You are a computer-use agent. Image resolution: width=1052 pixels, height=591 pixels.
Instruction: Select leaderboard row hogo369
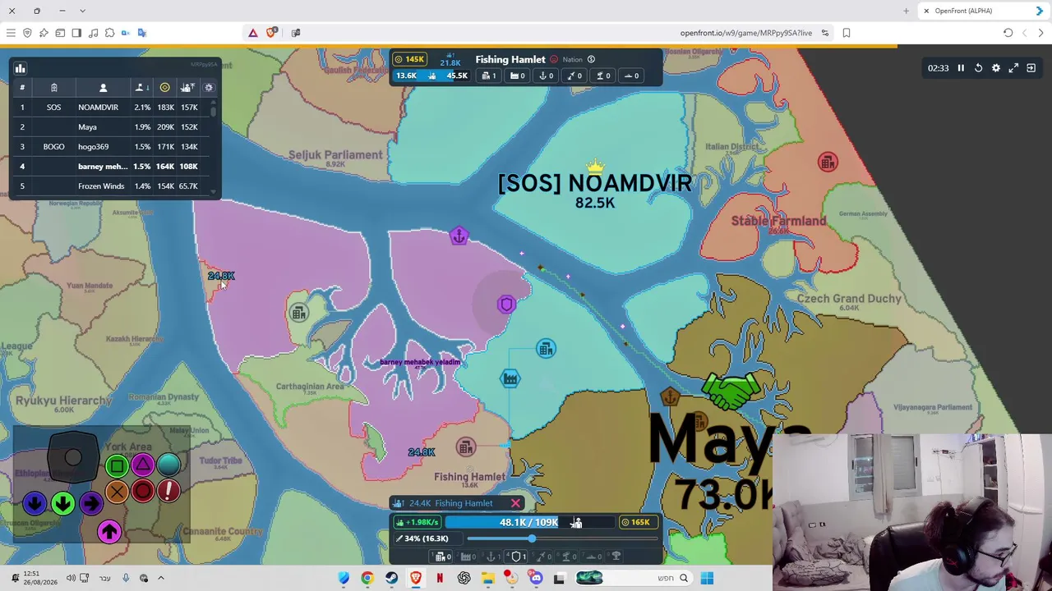click(x=110, y=147)
